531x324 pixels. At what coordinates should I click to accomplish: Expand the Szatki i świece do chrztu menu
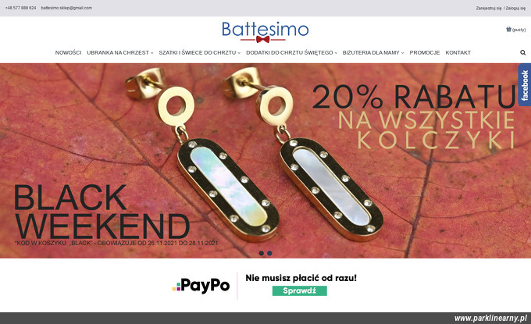[x=199, y=52]
